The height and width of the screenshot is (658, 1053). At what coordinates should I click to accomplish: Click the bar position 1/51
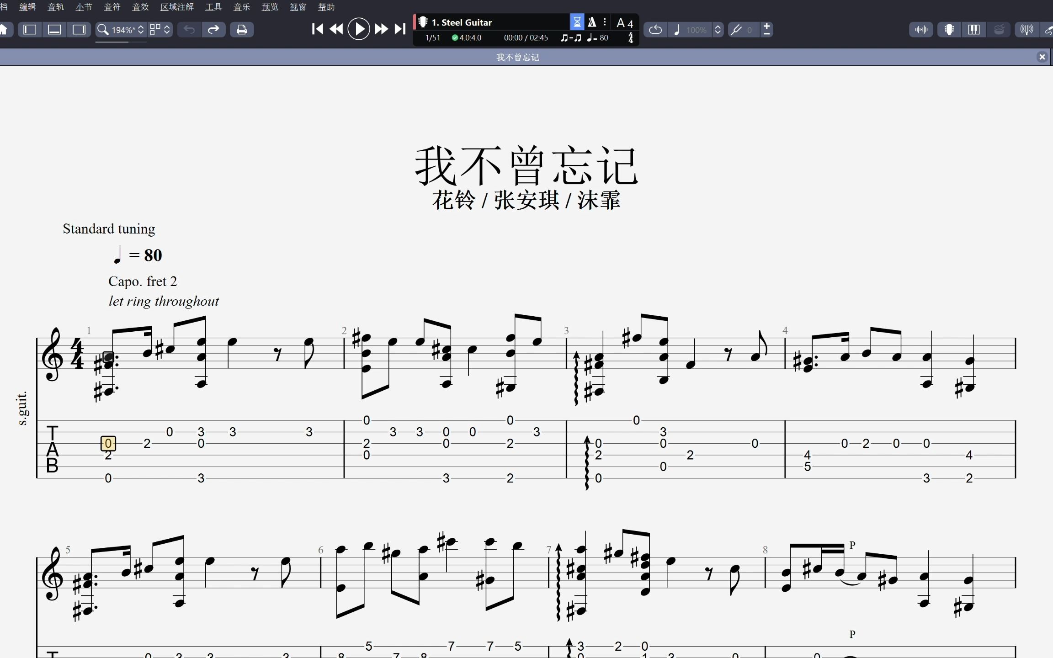point(432,38)
